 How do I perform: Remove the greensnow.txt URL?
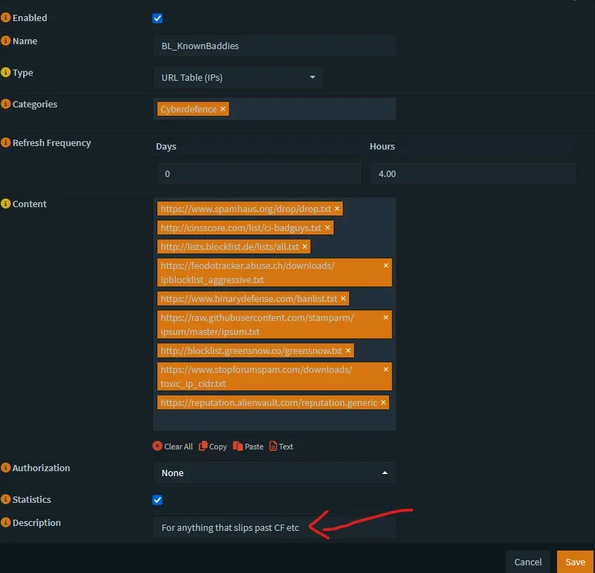point(348,350)
